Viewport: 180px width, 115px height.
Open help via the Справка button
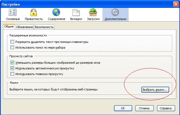pyautogui.click(x=165, y=108)
